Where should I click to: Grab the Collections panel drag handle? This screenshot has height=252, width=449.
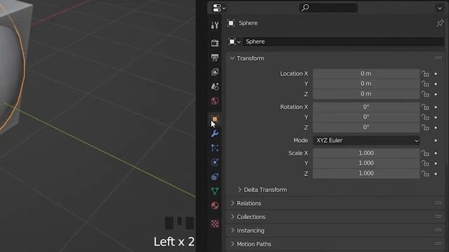438,216
